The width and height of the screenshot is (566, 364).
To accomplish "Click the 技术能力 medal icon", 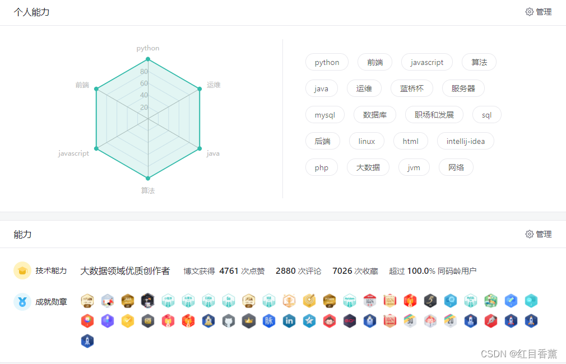I will [x=22, y=270].
